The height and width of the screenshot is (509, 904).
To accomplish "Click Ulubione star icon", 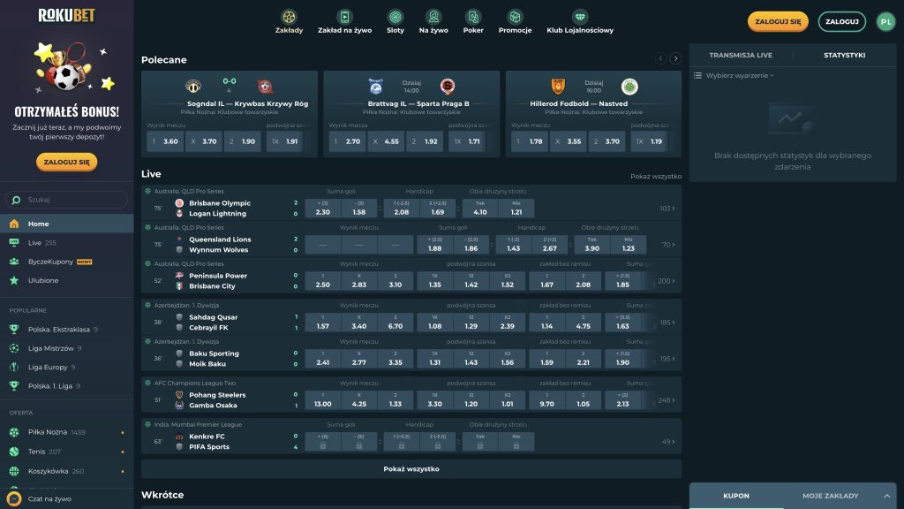I will click(x=14, y=280).
